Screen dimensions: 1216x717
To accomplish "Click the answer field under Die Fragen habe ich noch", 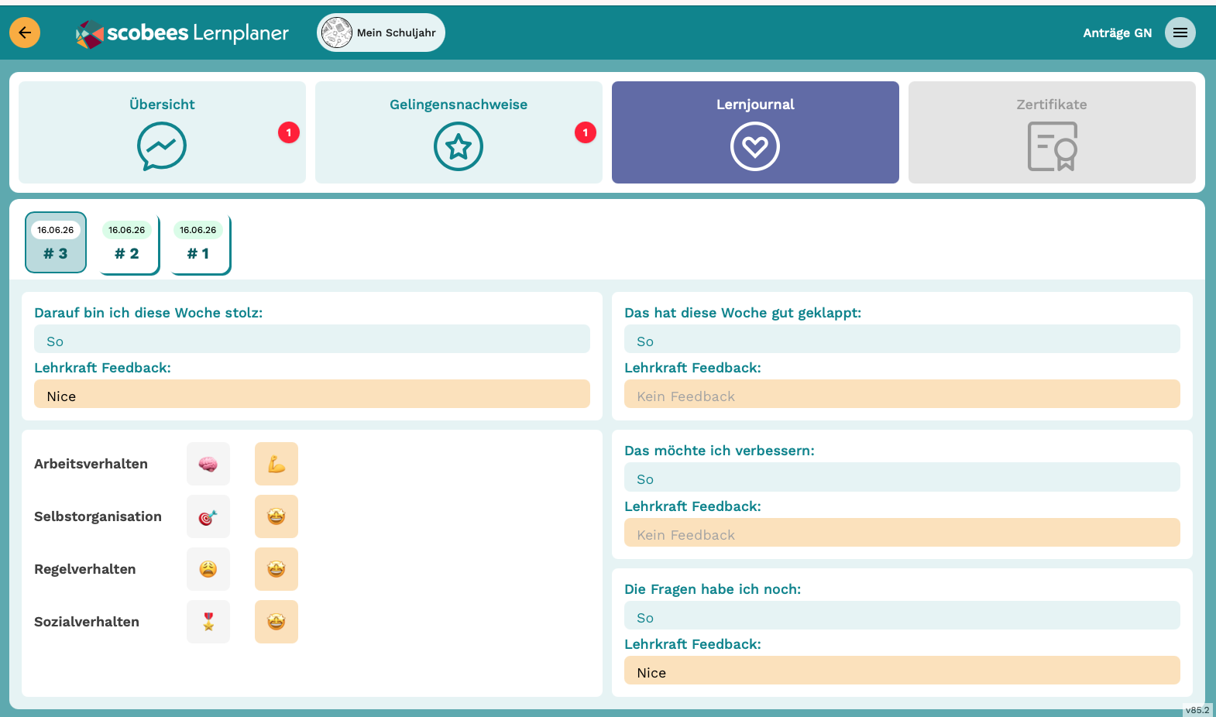I will pyautogui.click(x=902, y=616).
